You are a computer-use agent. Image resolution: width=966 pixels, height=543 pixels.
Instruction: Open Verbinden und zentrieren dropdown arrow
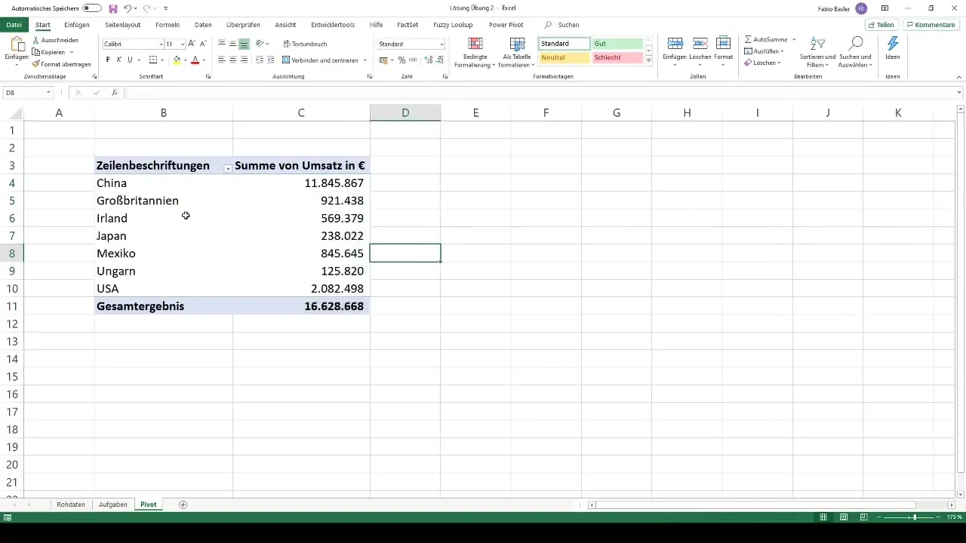click(365, 60)
